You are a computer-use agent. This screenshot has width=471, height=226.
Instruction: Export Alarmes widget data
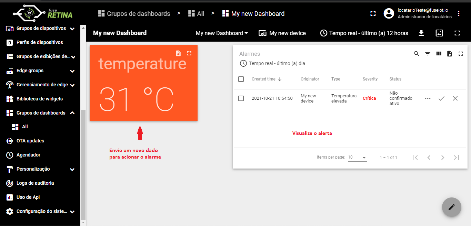click(x=450, y=54)
